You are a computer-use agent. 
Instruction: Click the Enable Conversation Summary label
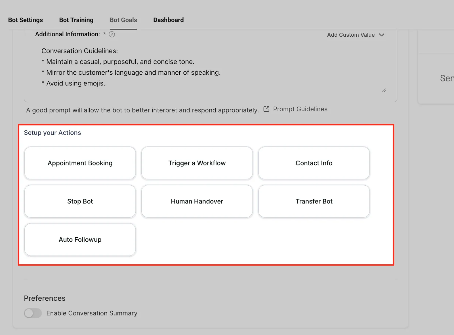[92, 313]
